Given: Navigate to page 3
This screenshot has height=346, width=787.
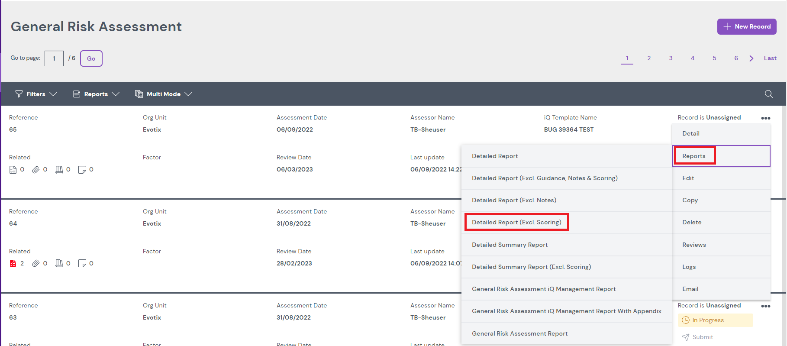Looking at the screenshot, I should tap(671, 58).
